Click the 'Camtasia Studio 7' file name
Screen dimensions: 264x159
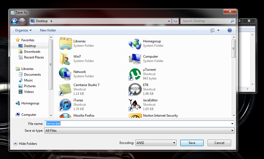[x=86, y=85]
